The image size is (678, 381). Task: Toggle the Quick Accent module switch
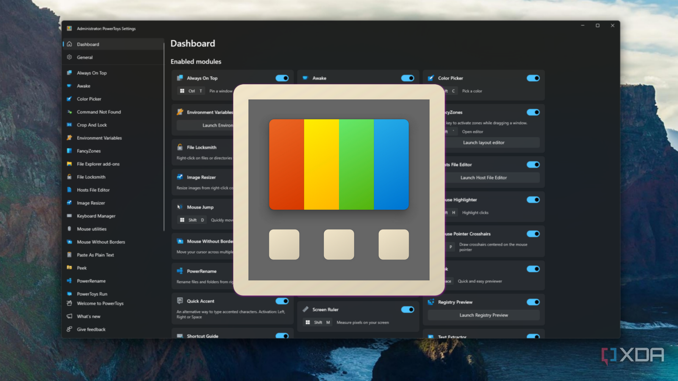pyautogui.click(x=282, y=301)
